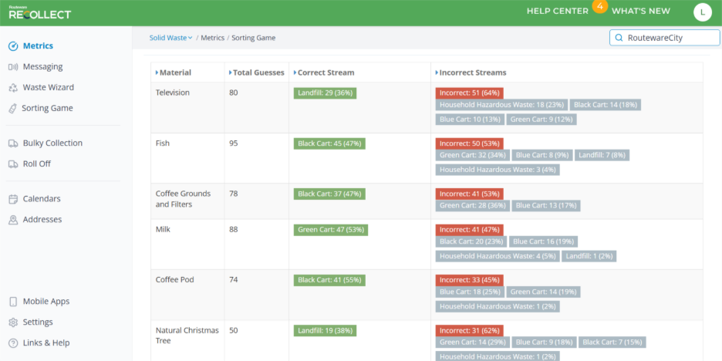
Task: Click the Sorting Game bottle icon
Action: 13,108
